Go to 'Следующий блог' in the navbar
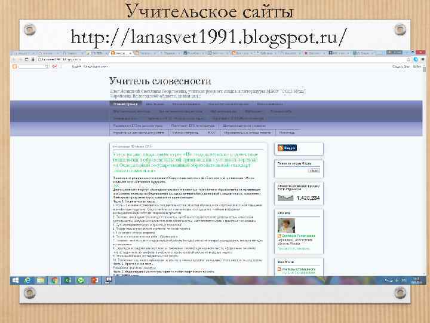This screenshot has width=430, height=323. pos(96,66)
